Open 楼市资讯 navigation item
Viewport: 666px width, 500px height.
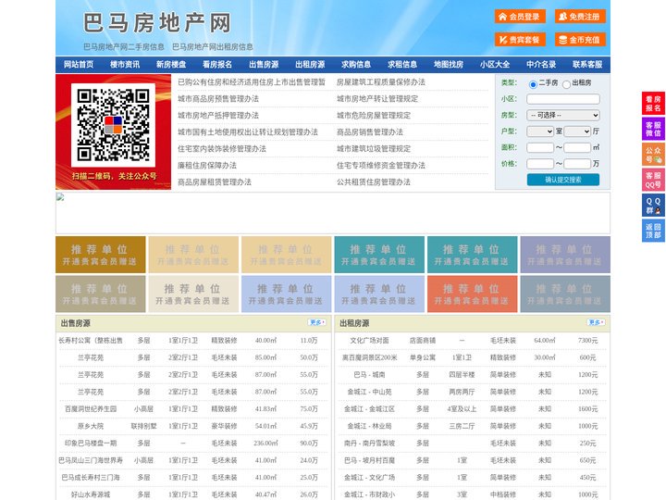[x=125, y=65]
